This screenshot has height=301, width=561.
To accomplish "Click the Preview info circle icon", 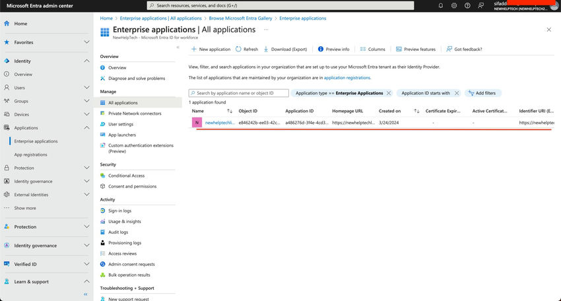I will (321, 49).
